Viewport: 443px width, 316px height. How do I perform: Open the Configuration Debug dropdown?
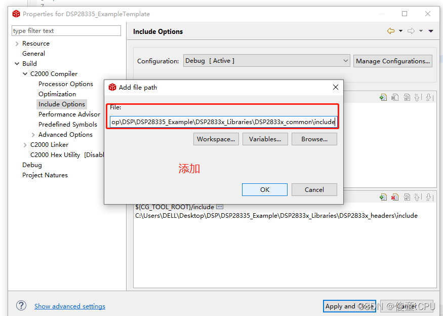coord(267,61)
